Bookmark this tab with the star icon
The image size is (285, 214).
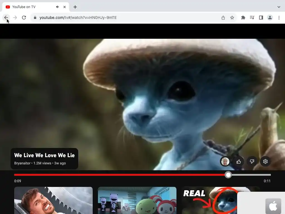point(232,18)
